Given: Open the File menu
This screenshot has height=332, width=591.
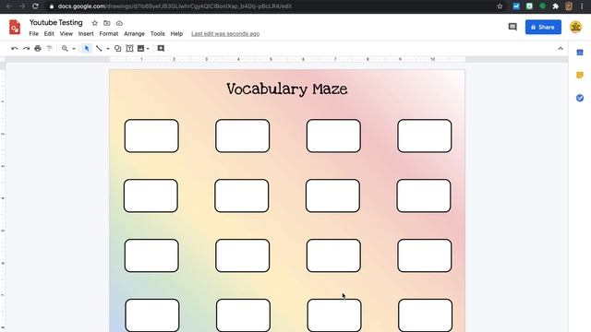Looking at the screenshot, I should tap(33, 34).
